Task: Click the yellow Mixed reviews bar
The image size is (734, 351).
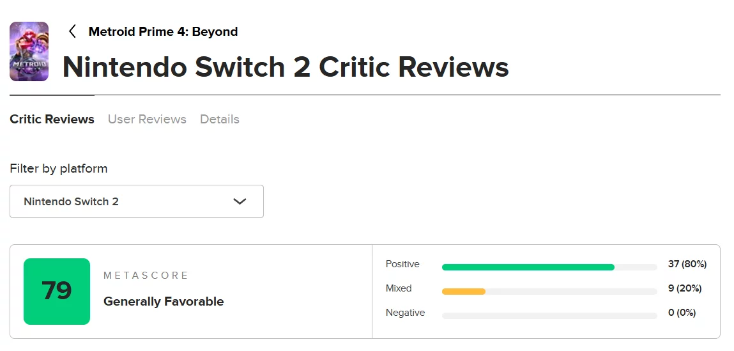Action: pyautogui.click(x=464, y=292)
